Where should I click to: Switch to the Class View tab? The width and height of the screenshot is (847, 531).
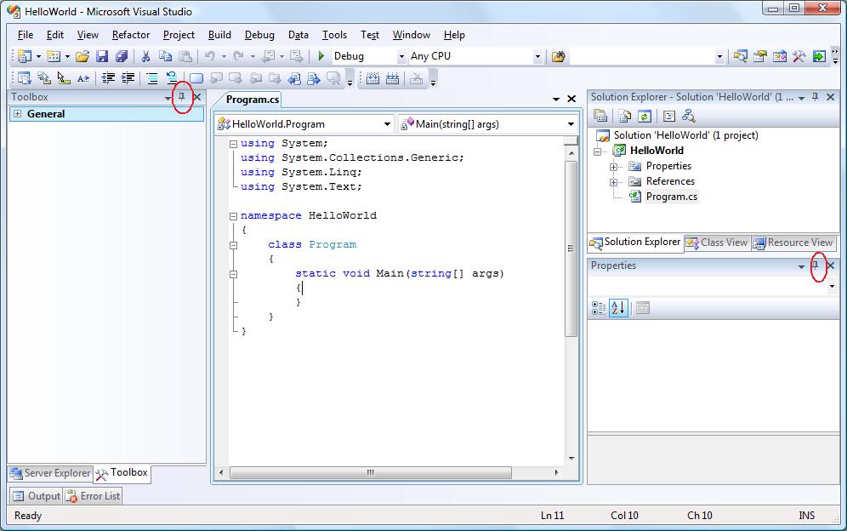pyautogui.click(x=717, y=243)
